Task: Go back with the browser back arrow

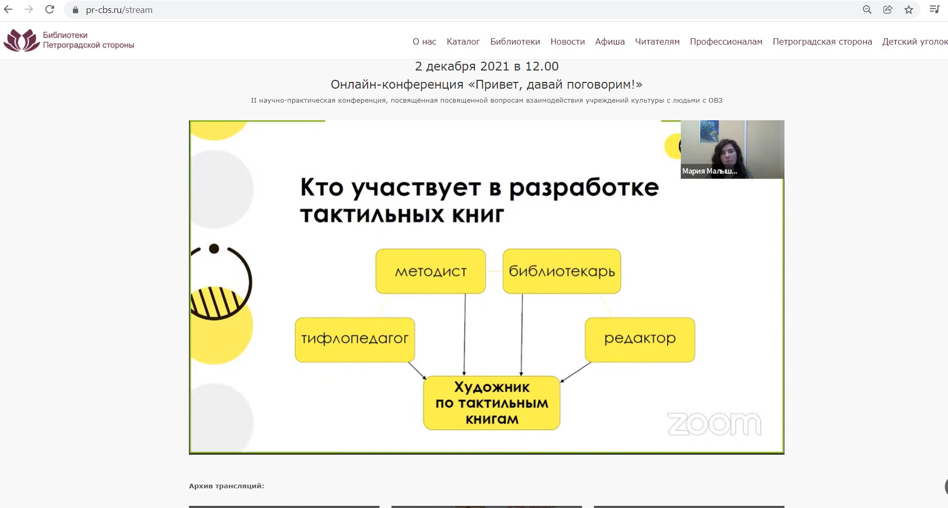Action: [8, 10]
